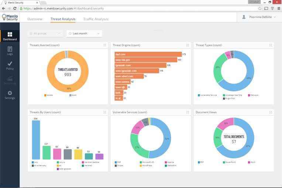
Task: Toggle the PDF legend entry
Action: pos(201,162)
